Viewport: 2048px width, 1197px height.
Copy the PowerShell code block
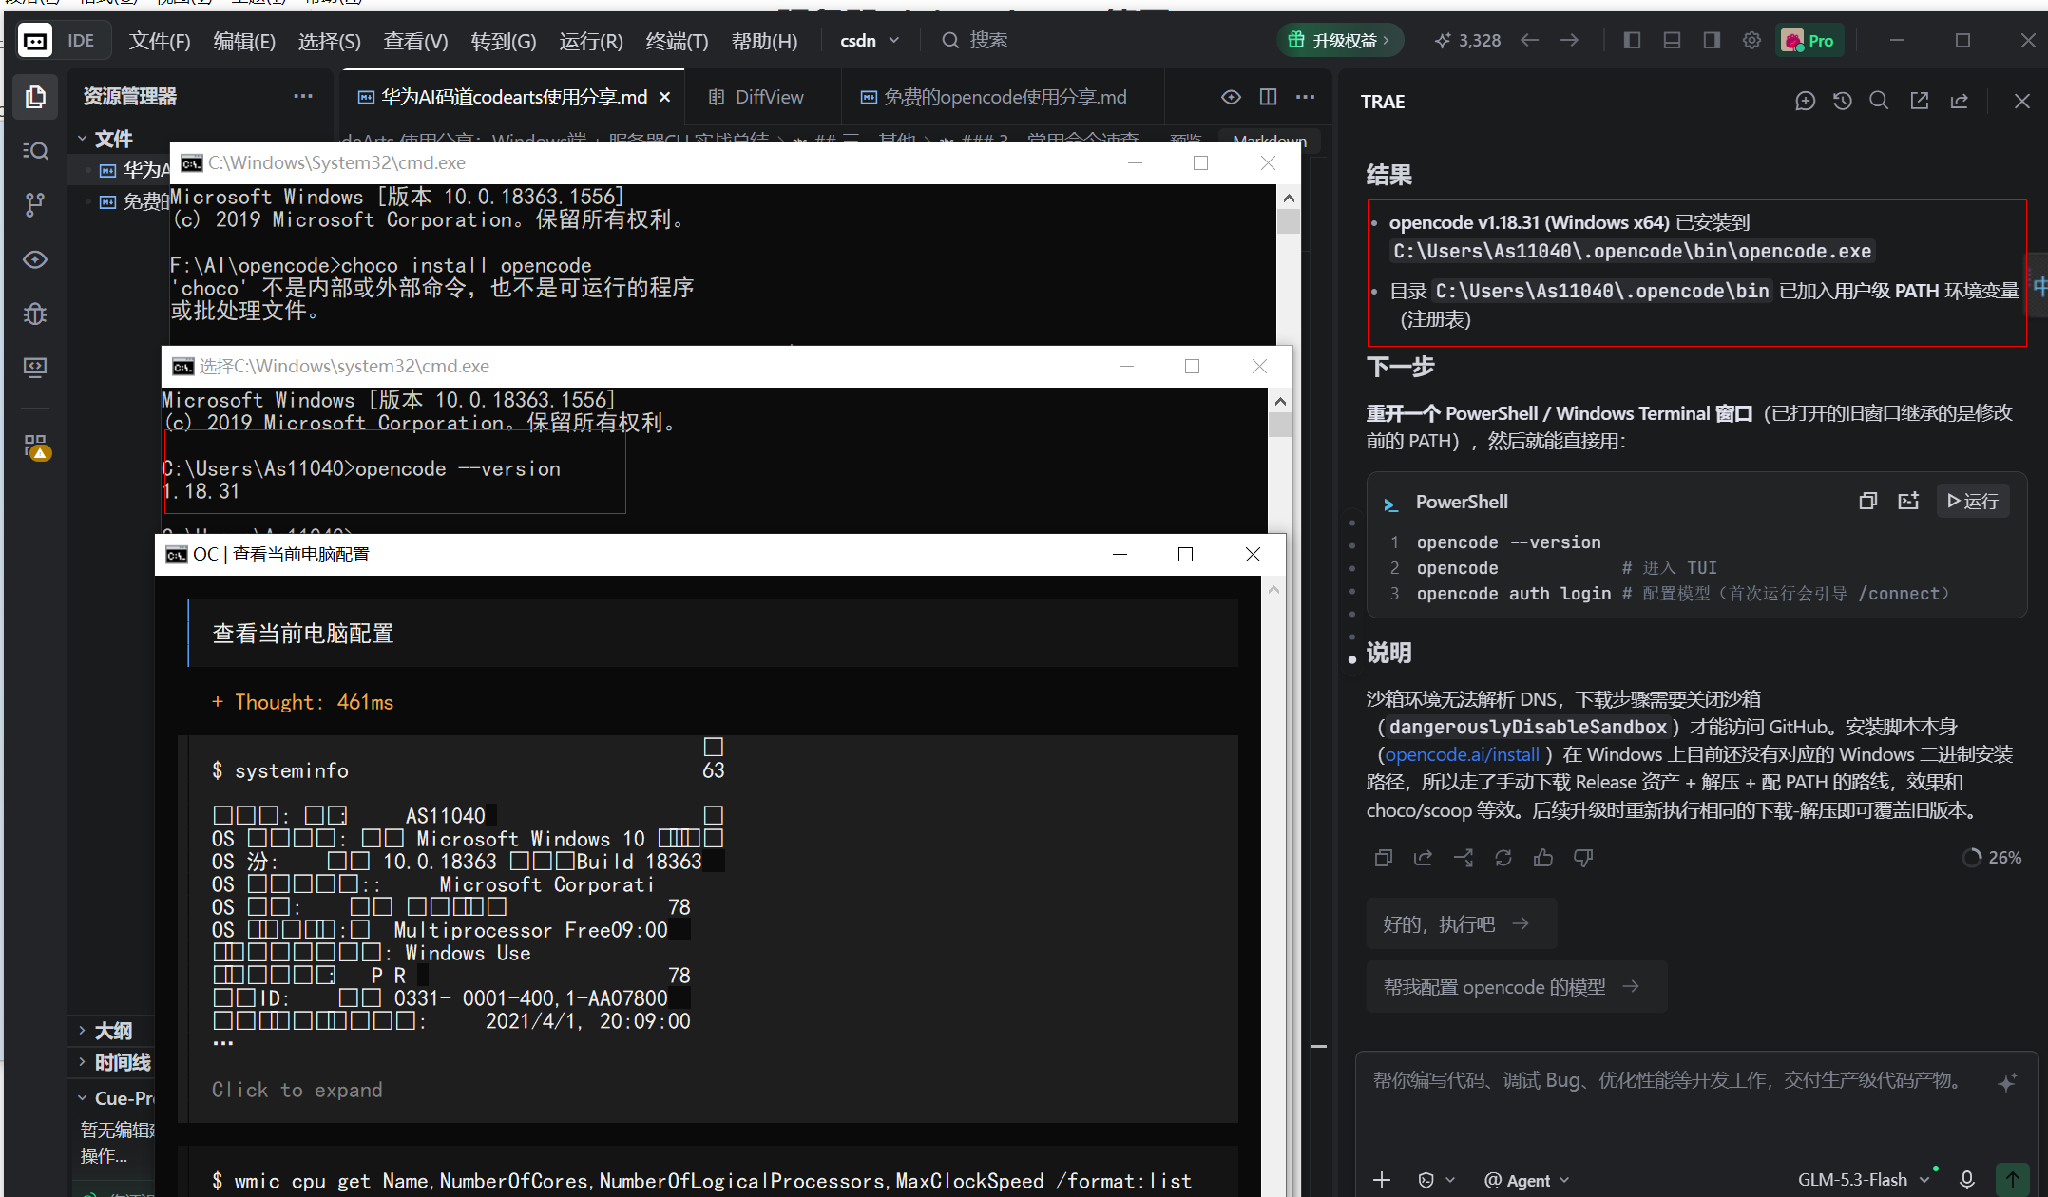click(1868, 501)
